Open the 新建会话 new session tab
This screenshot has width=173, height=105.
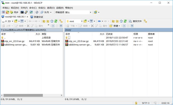[37, 17]
